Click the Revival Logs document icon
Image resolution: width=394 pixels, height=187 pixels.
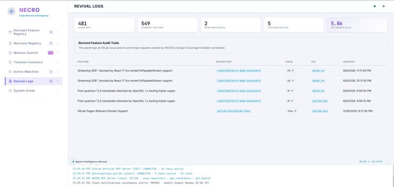pos(10,81)
